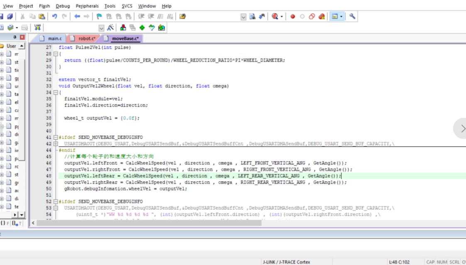Switch to the main.c tab

pyautogui.click(x=54, y=39)
